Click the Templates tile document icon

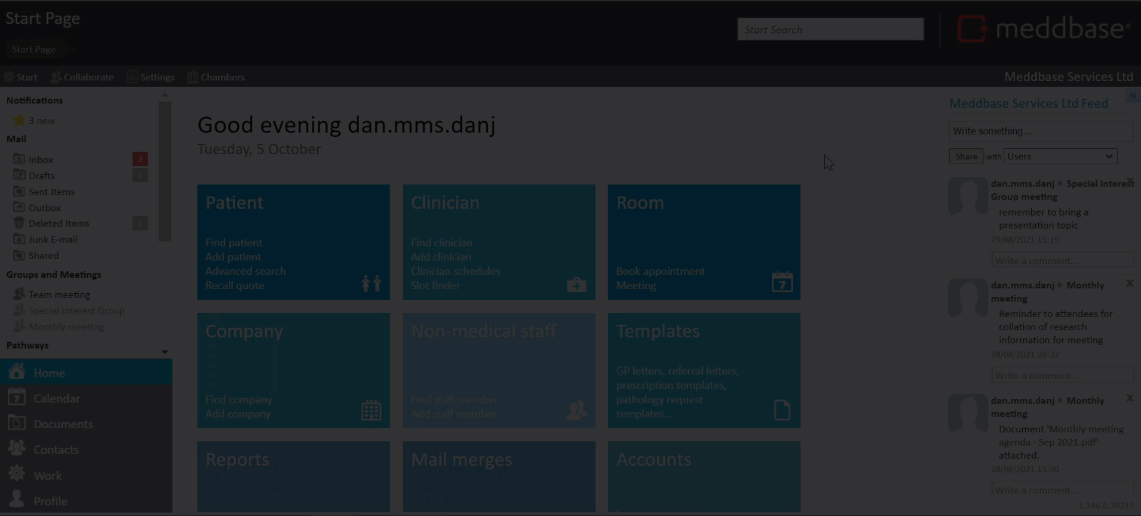(x=782, y=410)
